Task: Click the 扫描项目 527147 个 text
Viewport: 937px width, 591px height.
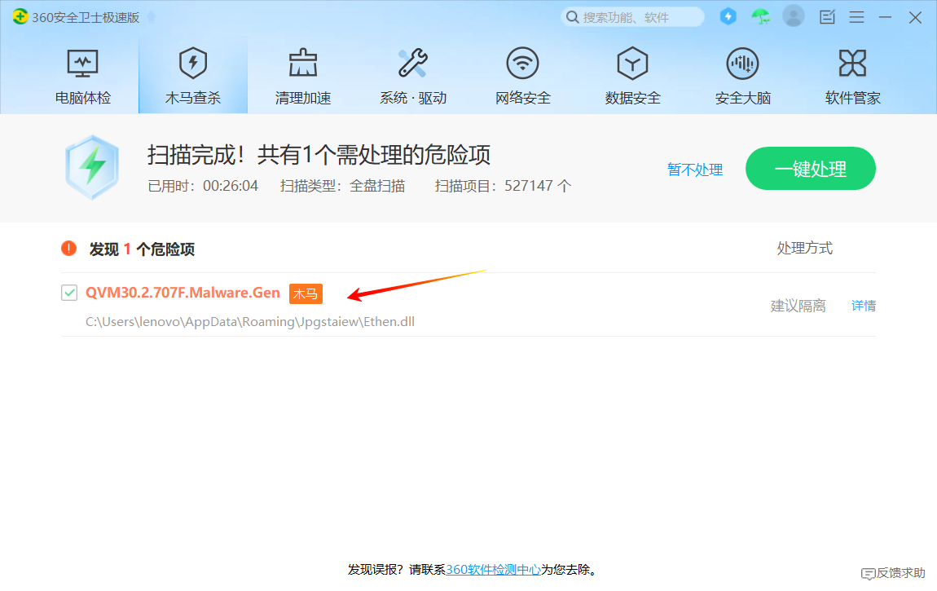Action: [x=504, y=186]
